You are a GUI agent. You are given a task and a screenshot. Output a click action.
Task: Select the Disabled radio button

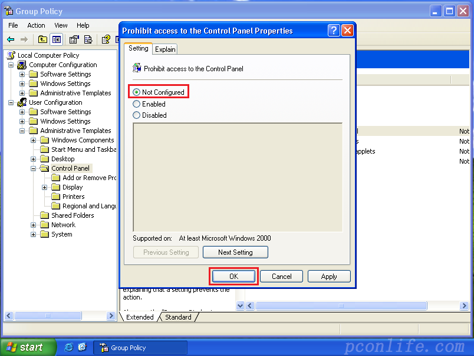(137, 115)
